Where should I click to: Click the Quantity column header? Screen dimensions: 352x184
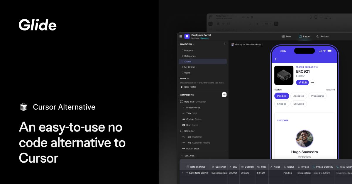tap(248, 167)
